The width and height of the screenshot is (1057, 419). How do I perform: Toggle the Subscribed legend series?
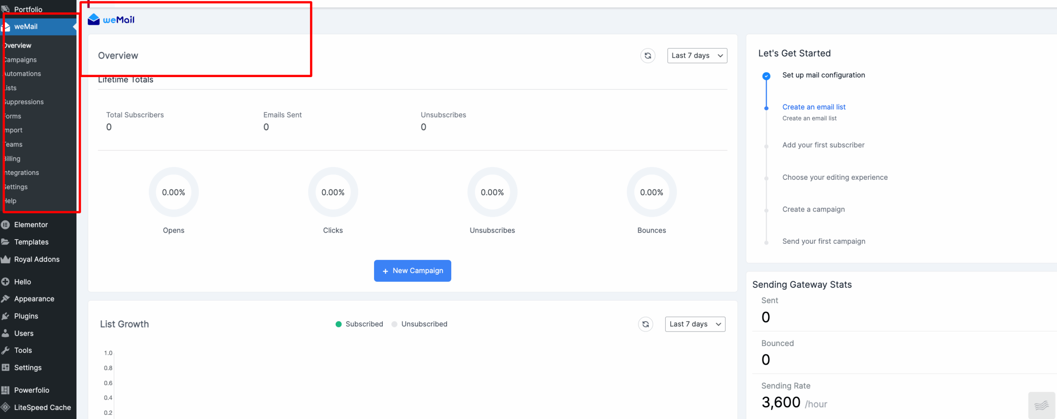[359, 324]
